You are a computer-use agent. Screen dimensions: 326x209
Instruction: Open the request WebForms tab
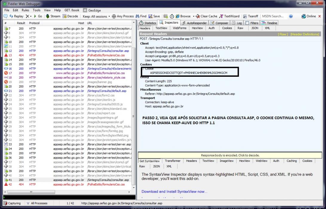click(x=179, y=28)
